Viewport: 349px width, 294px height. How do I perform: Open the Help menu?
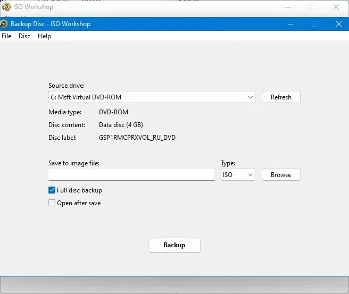(44, 36)
